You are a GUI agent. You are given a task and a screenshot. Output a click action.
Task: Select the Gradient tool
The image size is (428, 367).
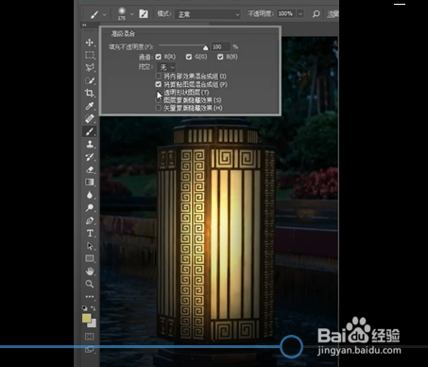[x=90, y=183]
